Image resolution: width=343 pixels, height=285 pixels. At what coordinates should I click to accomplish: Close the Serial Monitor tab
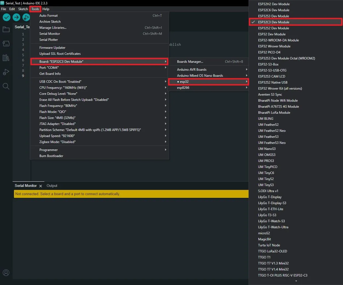click(x=41, y=186)
